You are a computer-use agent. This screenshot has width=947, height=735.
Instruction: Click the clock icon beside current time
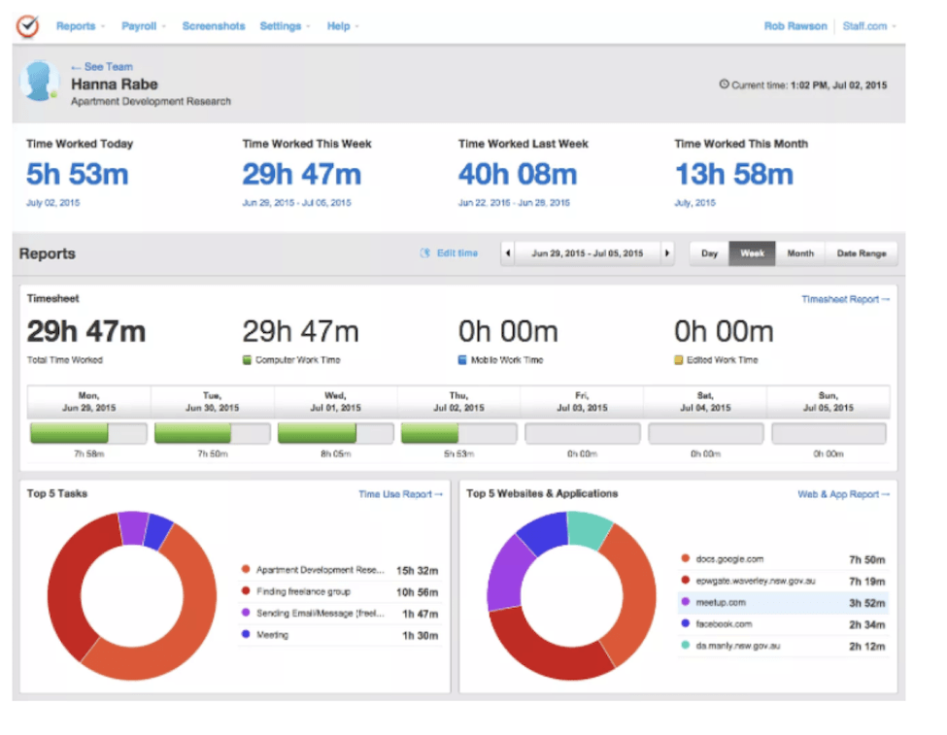(x=724, y=84)
